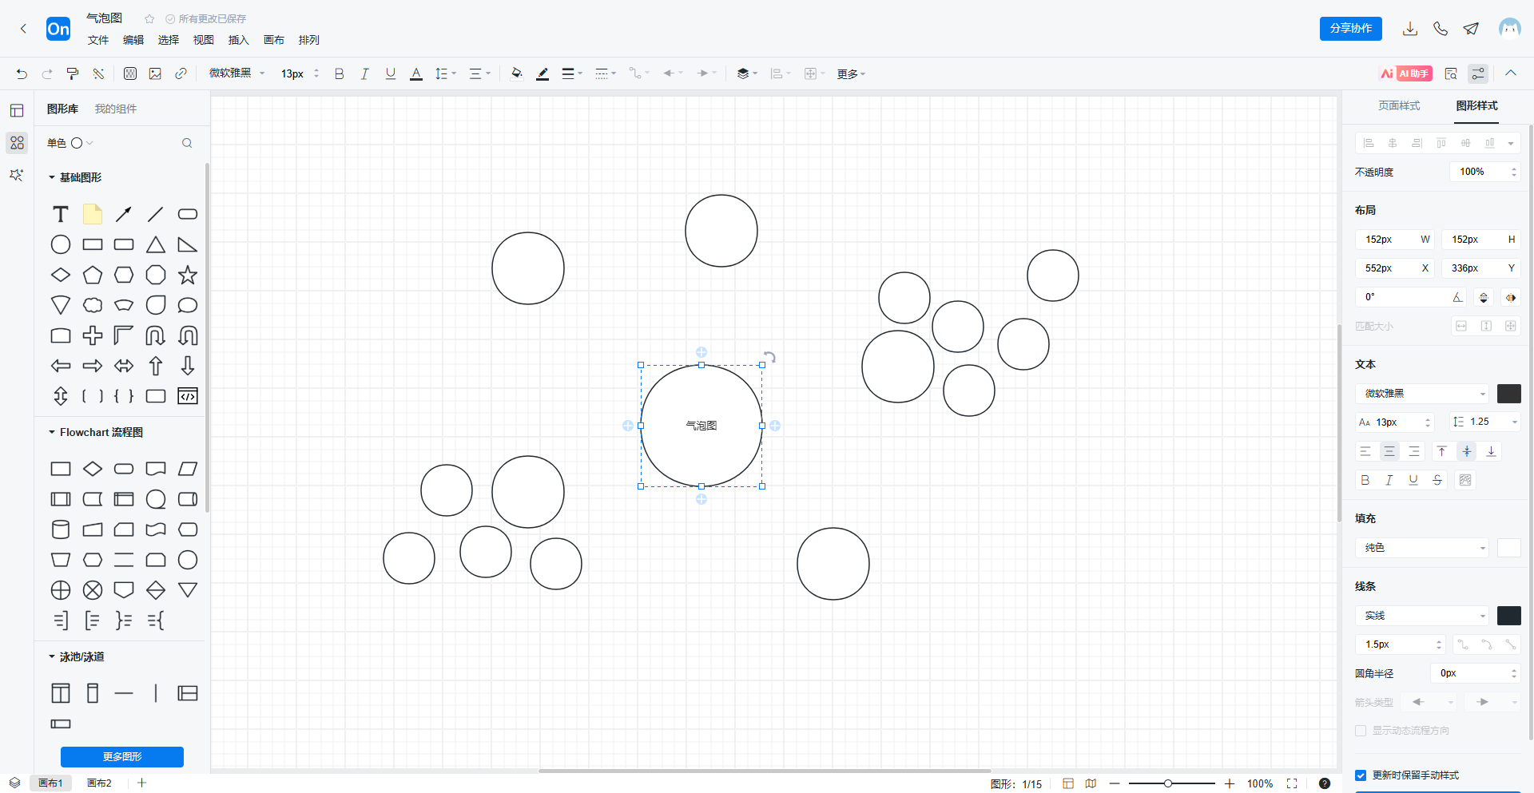Select the cylinder database flowchart shape
This screenshot has width=1534, height=793.
point(61,529)
